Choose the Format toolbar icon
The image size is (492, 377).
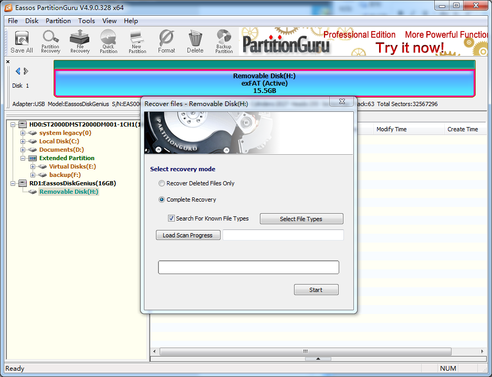click(x=166, y=41)
